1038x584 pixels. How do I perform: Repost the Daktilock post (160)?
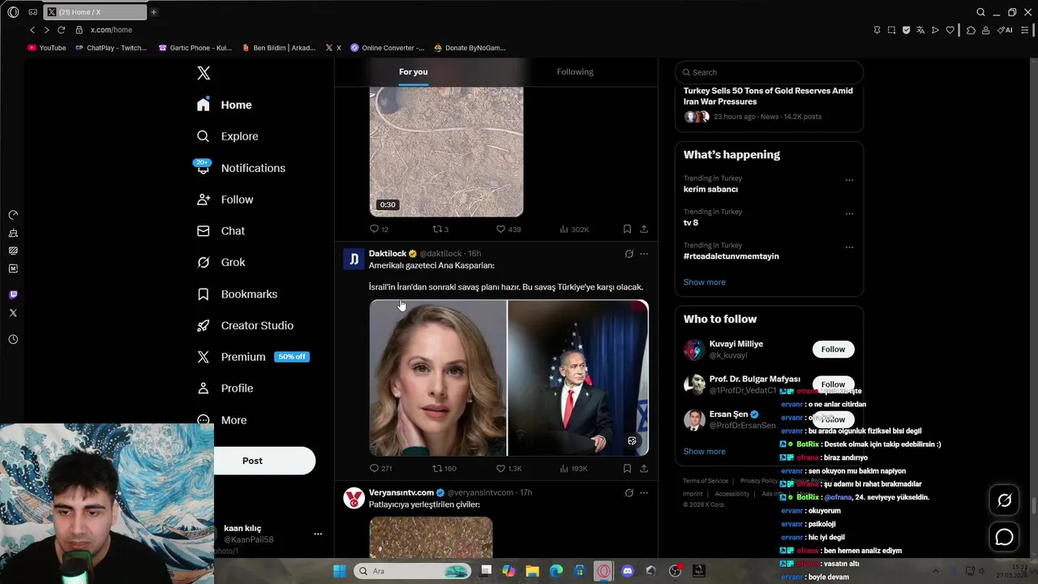pos(444,468)
